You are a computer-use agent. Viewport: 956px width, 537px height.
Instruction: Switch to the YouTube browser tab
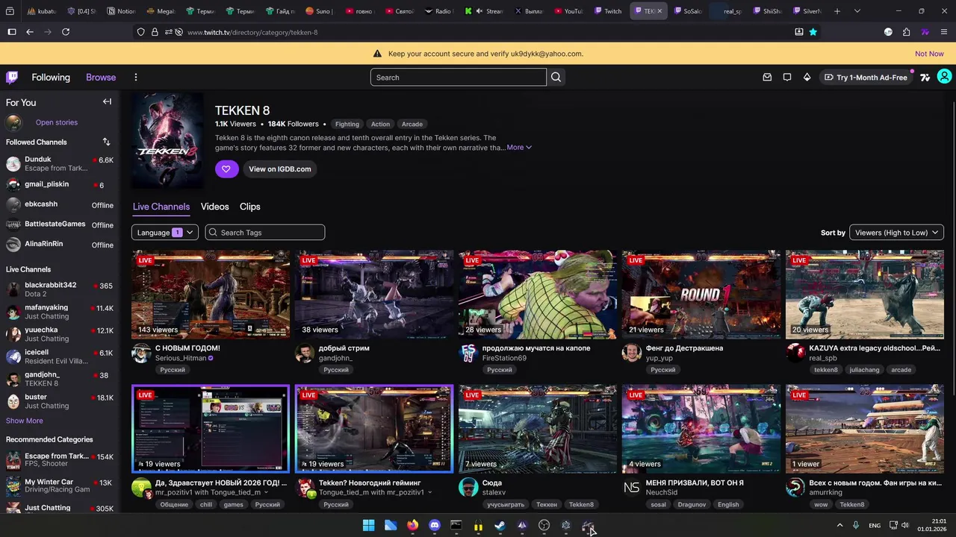point(568,11)
